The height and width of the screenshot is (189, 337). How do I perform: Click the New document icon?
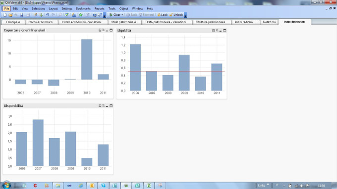(5, 15)
